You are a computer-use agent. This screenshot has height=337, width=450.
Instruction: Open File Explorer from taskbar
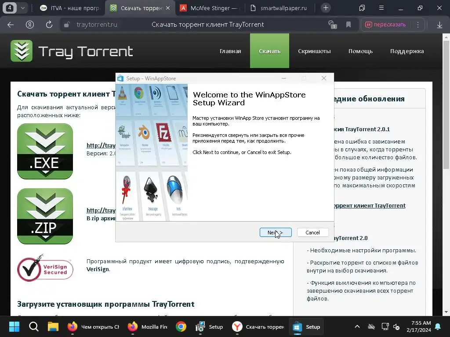(x=53, y=326)
